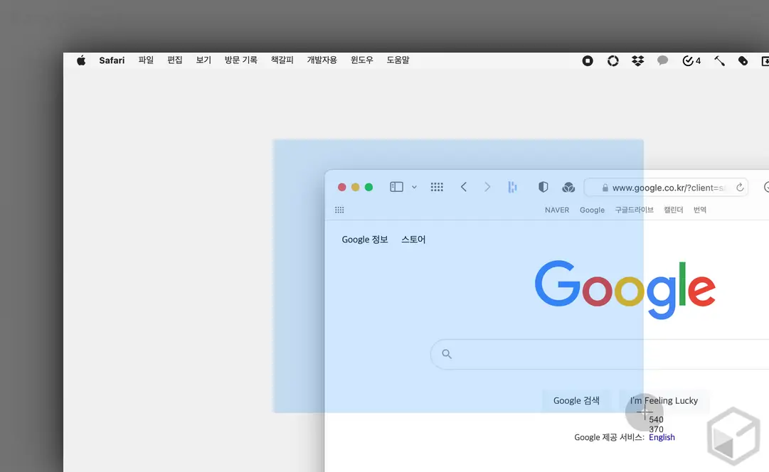The image size is (769, 472).
Task: Open the NAVER bookmark
Action: click(x=556, y=210)
